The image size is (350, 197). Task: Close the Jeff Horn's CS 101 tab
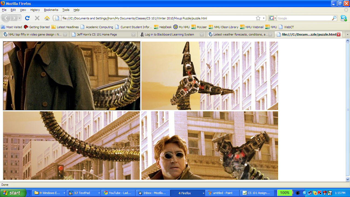click(133, 34)
